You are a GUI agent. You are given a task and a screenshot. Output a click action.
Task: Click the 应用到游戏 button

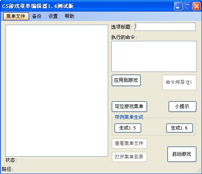[x=126, y=80]
